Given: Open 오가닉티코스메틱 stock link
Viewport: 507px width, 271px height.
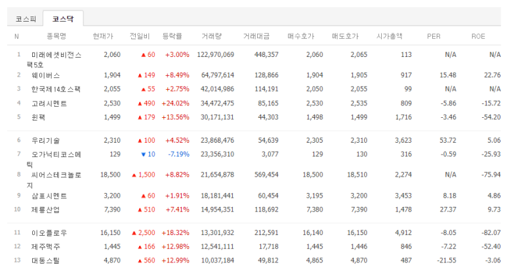Looking at the screenshot, I should 54,159.
